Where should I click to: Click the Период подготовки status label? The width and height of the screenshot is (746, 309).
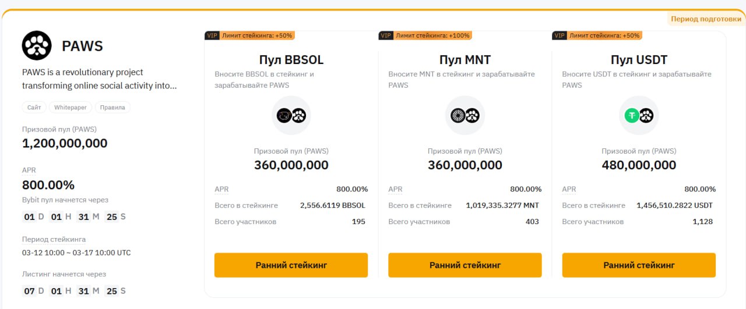pos(706,19)
